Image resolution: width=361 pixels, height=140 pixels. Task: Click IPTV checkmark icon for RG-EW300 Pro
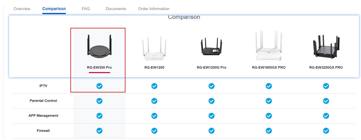tap(99, 86)
